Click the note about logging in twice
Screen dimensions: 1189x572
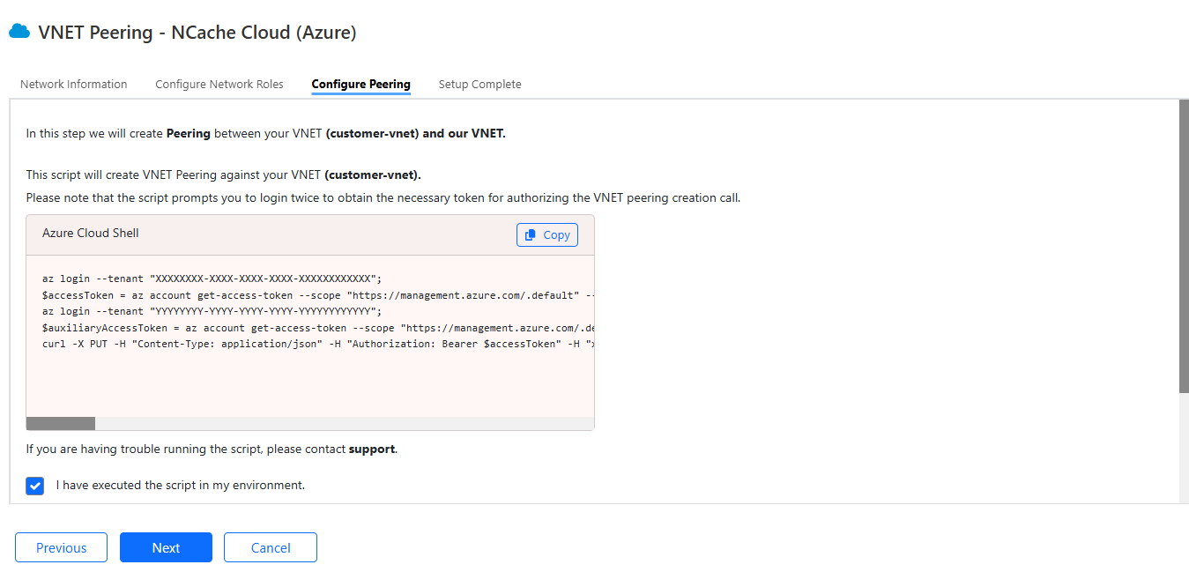[x=383, y=198]
